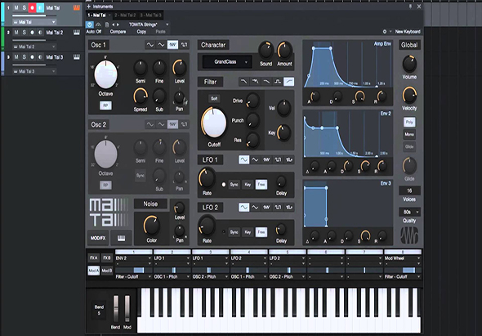Select LFO 1 sine waveform
The image size is (482, 336).
243,159
